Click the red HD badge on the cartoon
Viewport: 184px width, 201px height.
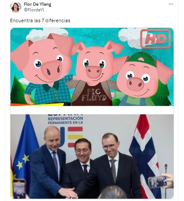pyautogui.click(x=155, y=39)
